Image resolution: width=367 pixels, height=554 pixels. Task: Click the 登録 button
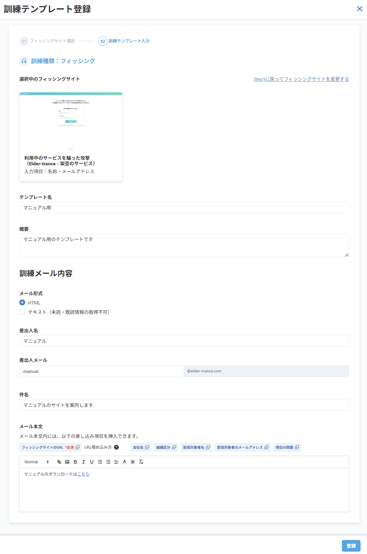pyautogui.click(x=351, y=546)
